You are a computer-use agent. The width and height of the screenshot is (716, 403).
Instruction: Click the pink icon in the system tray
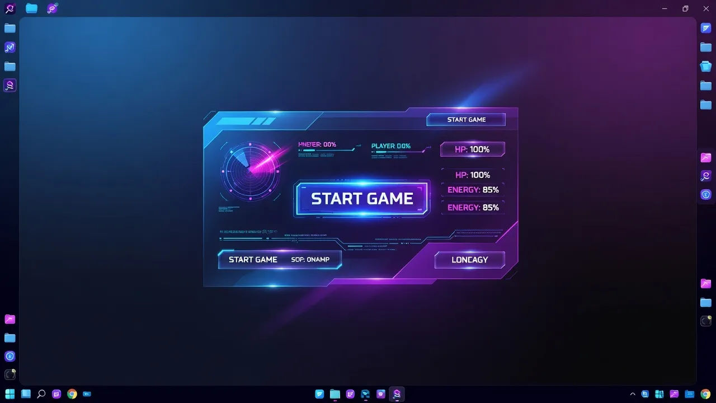(x=675, y=394)
